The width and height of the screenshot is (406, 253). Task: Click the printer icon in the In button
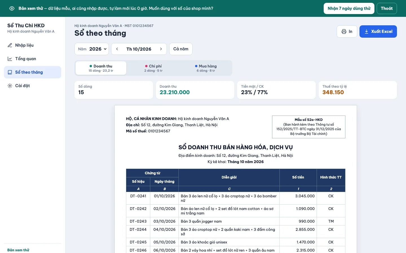click(x=344, y=31)
